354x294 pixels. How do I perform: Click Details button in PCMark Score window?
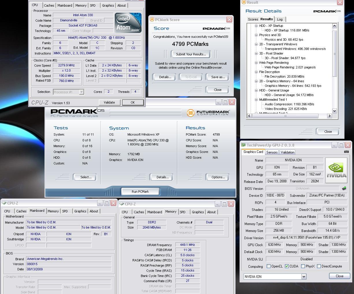coord(165,77)
